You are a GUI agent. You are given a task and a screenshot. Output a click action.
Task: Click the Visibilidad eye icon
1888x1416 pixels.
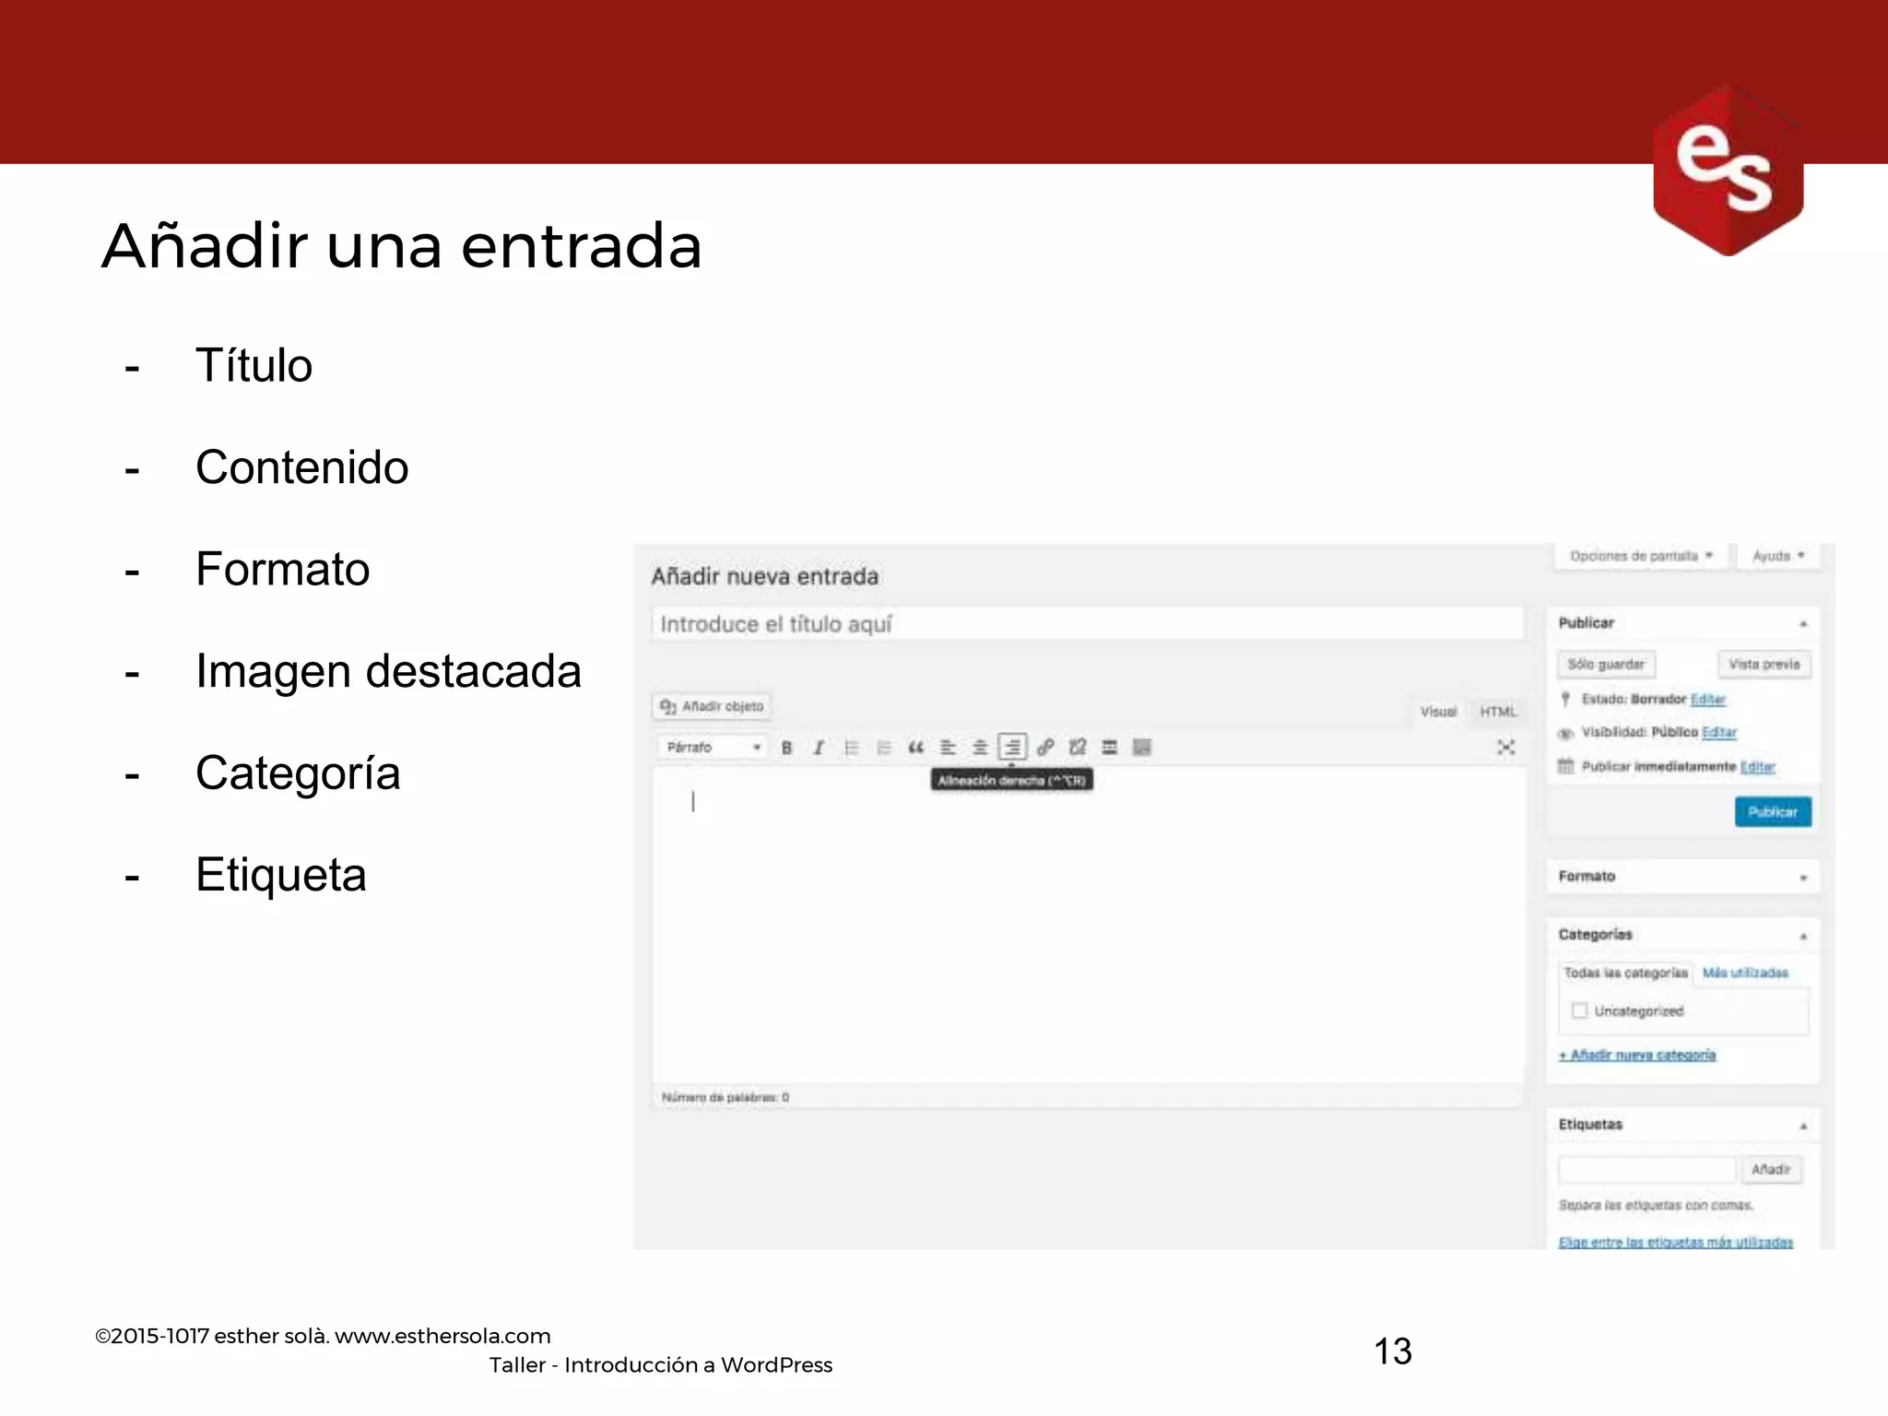[1565, 734]
